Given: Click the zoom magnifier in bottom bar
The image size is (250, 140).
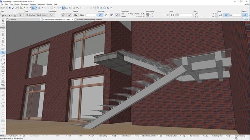Looking at the screenshot, I should click(x=24, y=136).
